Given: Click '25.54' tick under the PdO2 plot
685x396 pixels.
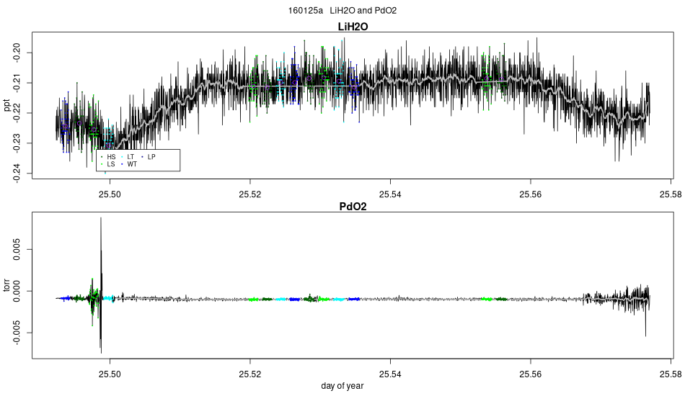Looking at the screenshot, I should click(x=390, y=374).
